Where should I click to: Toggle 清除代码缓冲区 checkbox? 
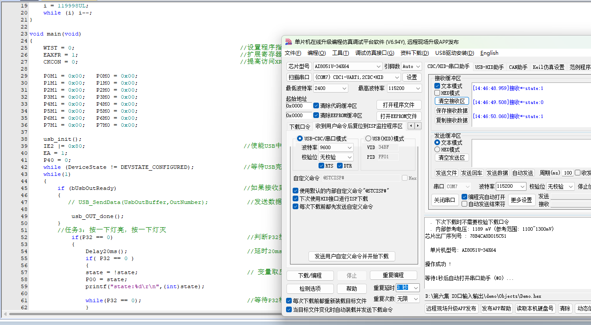pos(335,106)
